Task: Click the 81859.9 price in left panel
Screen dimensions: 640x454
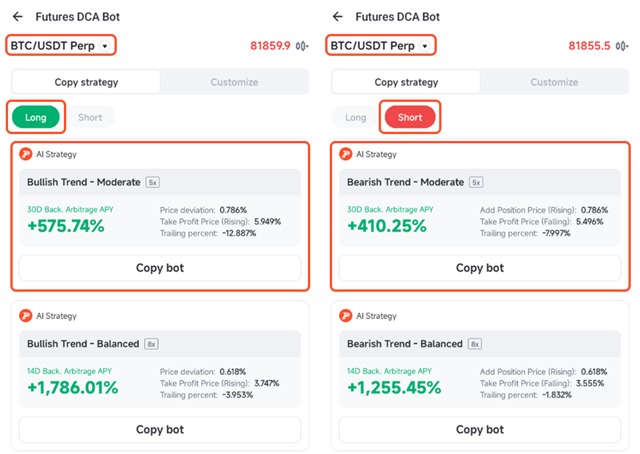Action: point(270,46)
